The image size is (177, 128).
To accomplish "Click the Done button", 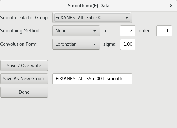I will coord(24,92).
